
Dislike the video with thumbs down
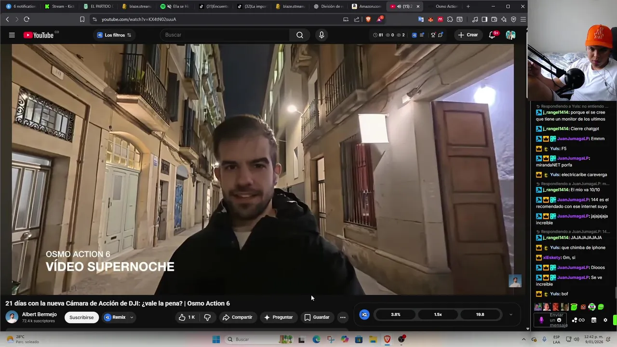tap(207, 317)
